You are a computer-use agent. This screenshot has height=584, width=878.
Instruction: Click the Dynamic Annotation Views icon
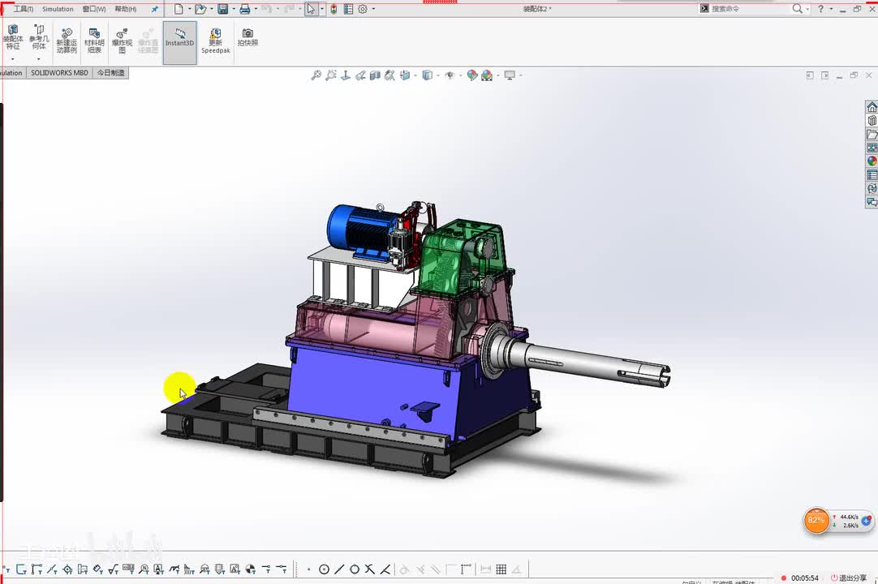(x=390, y=75)
